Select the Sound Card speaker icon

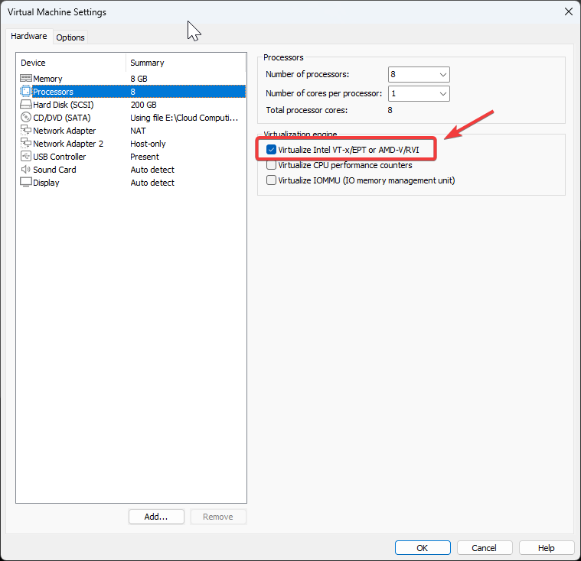(x=26, y=170)
